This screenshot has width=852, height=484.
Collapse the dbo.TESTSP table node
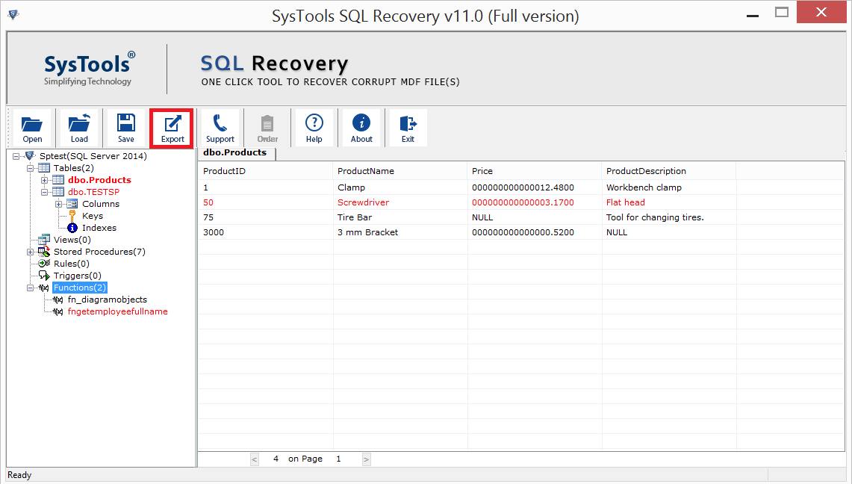point(45,192)
